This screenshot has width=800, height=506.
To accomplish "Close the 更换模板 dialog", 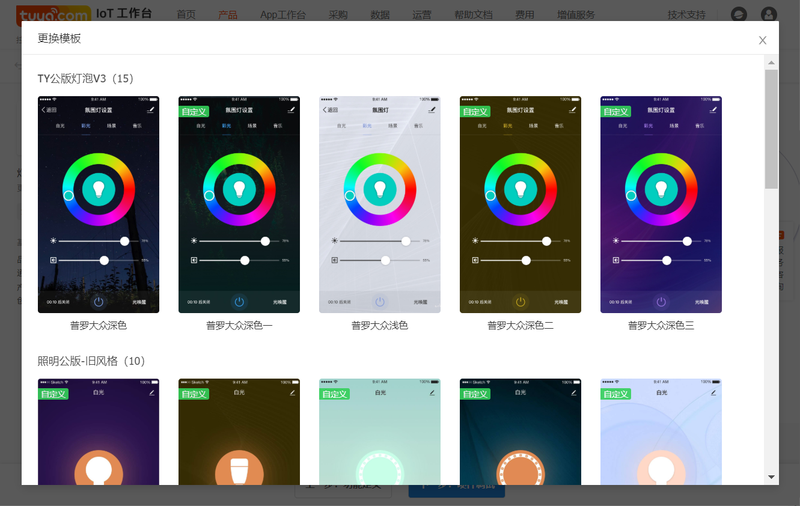I will coord(762,40).
